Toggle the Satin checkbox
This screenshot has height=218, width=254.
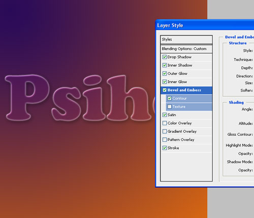165,115
